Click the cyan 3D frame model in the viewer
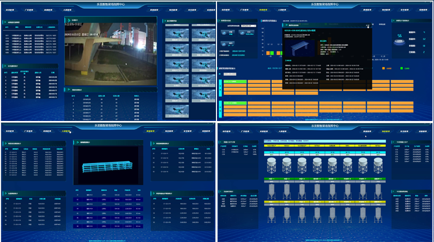Viewport: 434px width, 242px height. coord(107,166)
